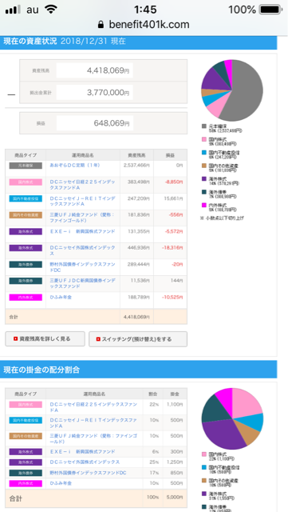
Task: Open ＤＣニッセイ外国株式インデックス link in allocation table
Action: (85, 462)
